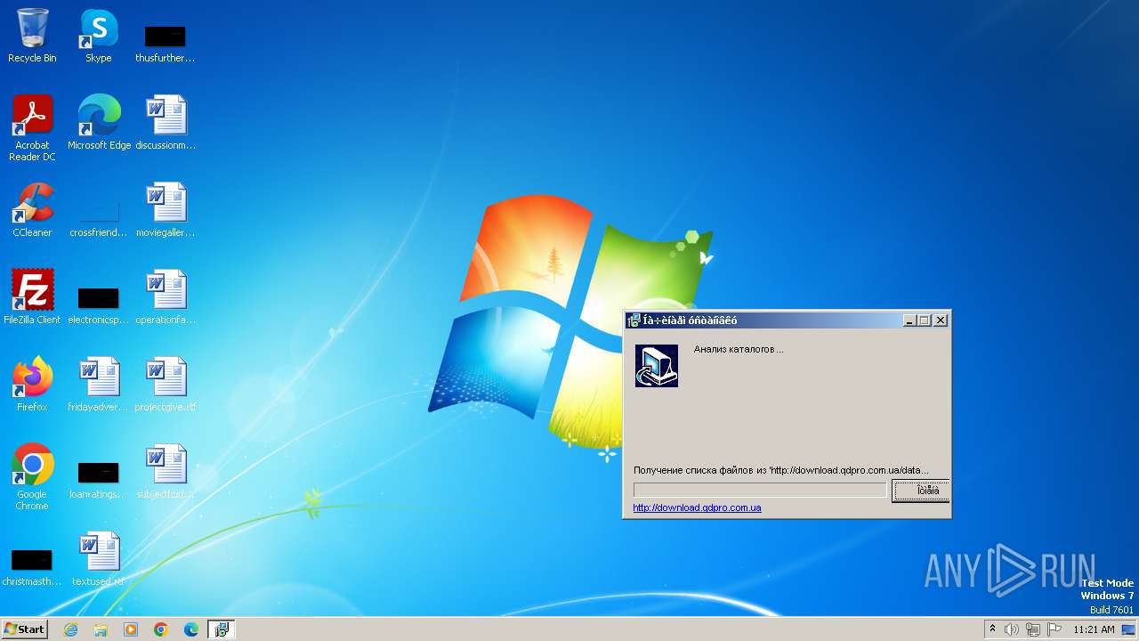Click the installer computer icon in dialog
The height and width of the screenshot is (641, 1139).
[x=657, y=366]
